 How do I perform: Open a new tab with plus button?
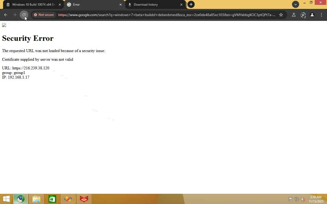(191, 4)
